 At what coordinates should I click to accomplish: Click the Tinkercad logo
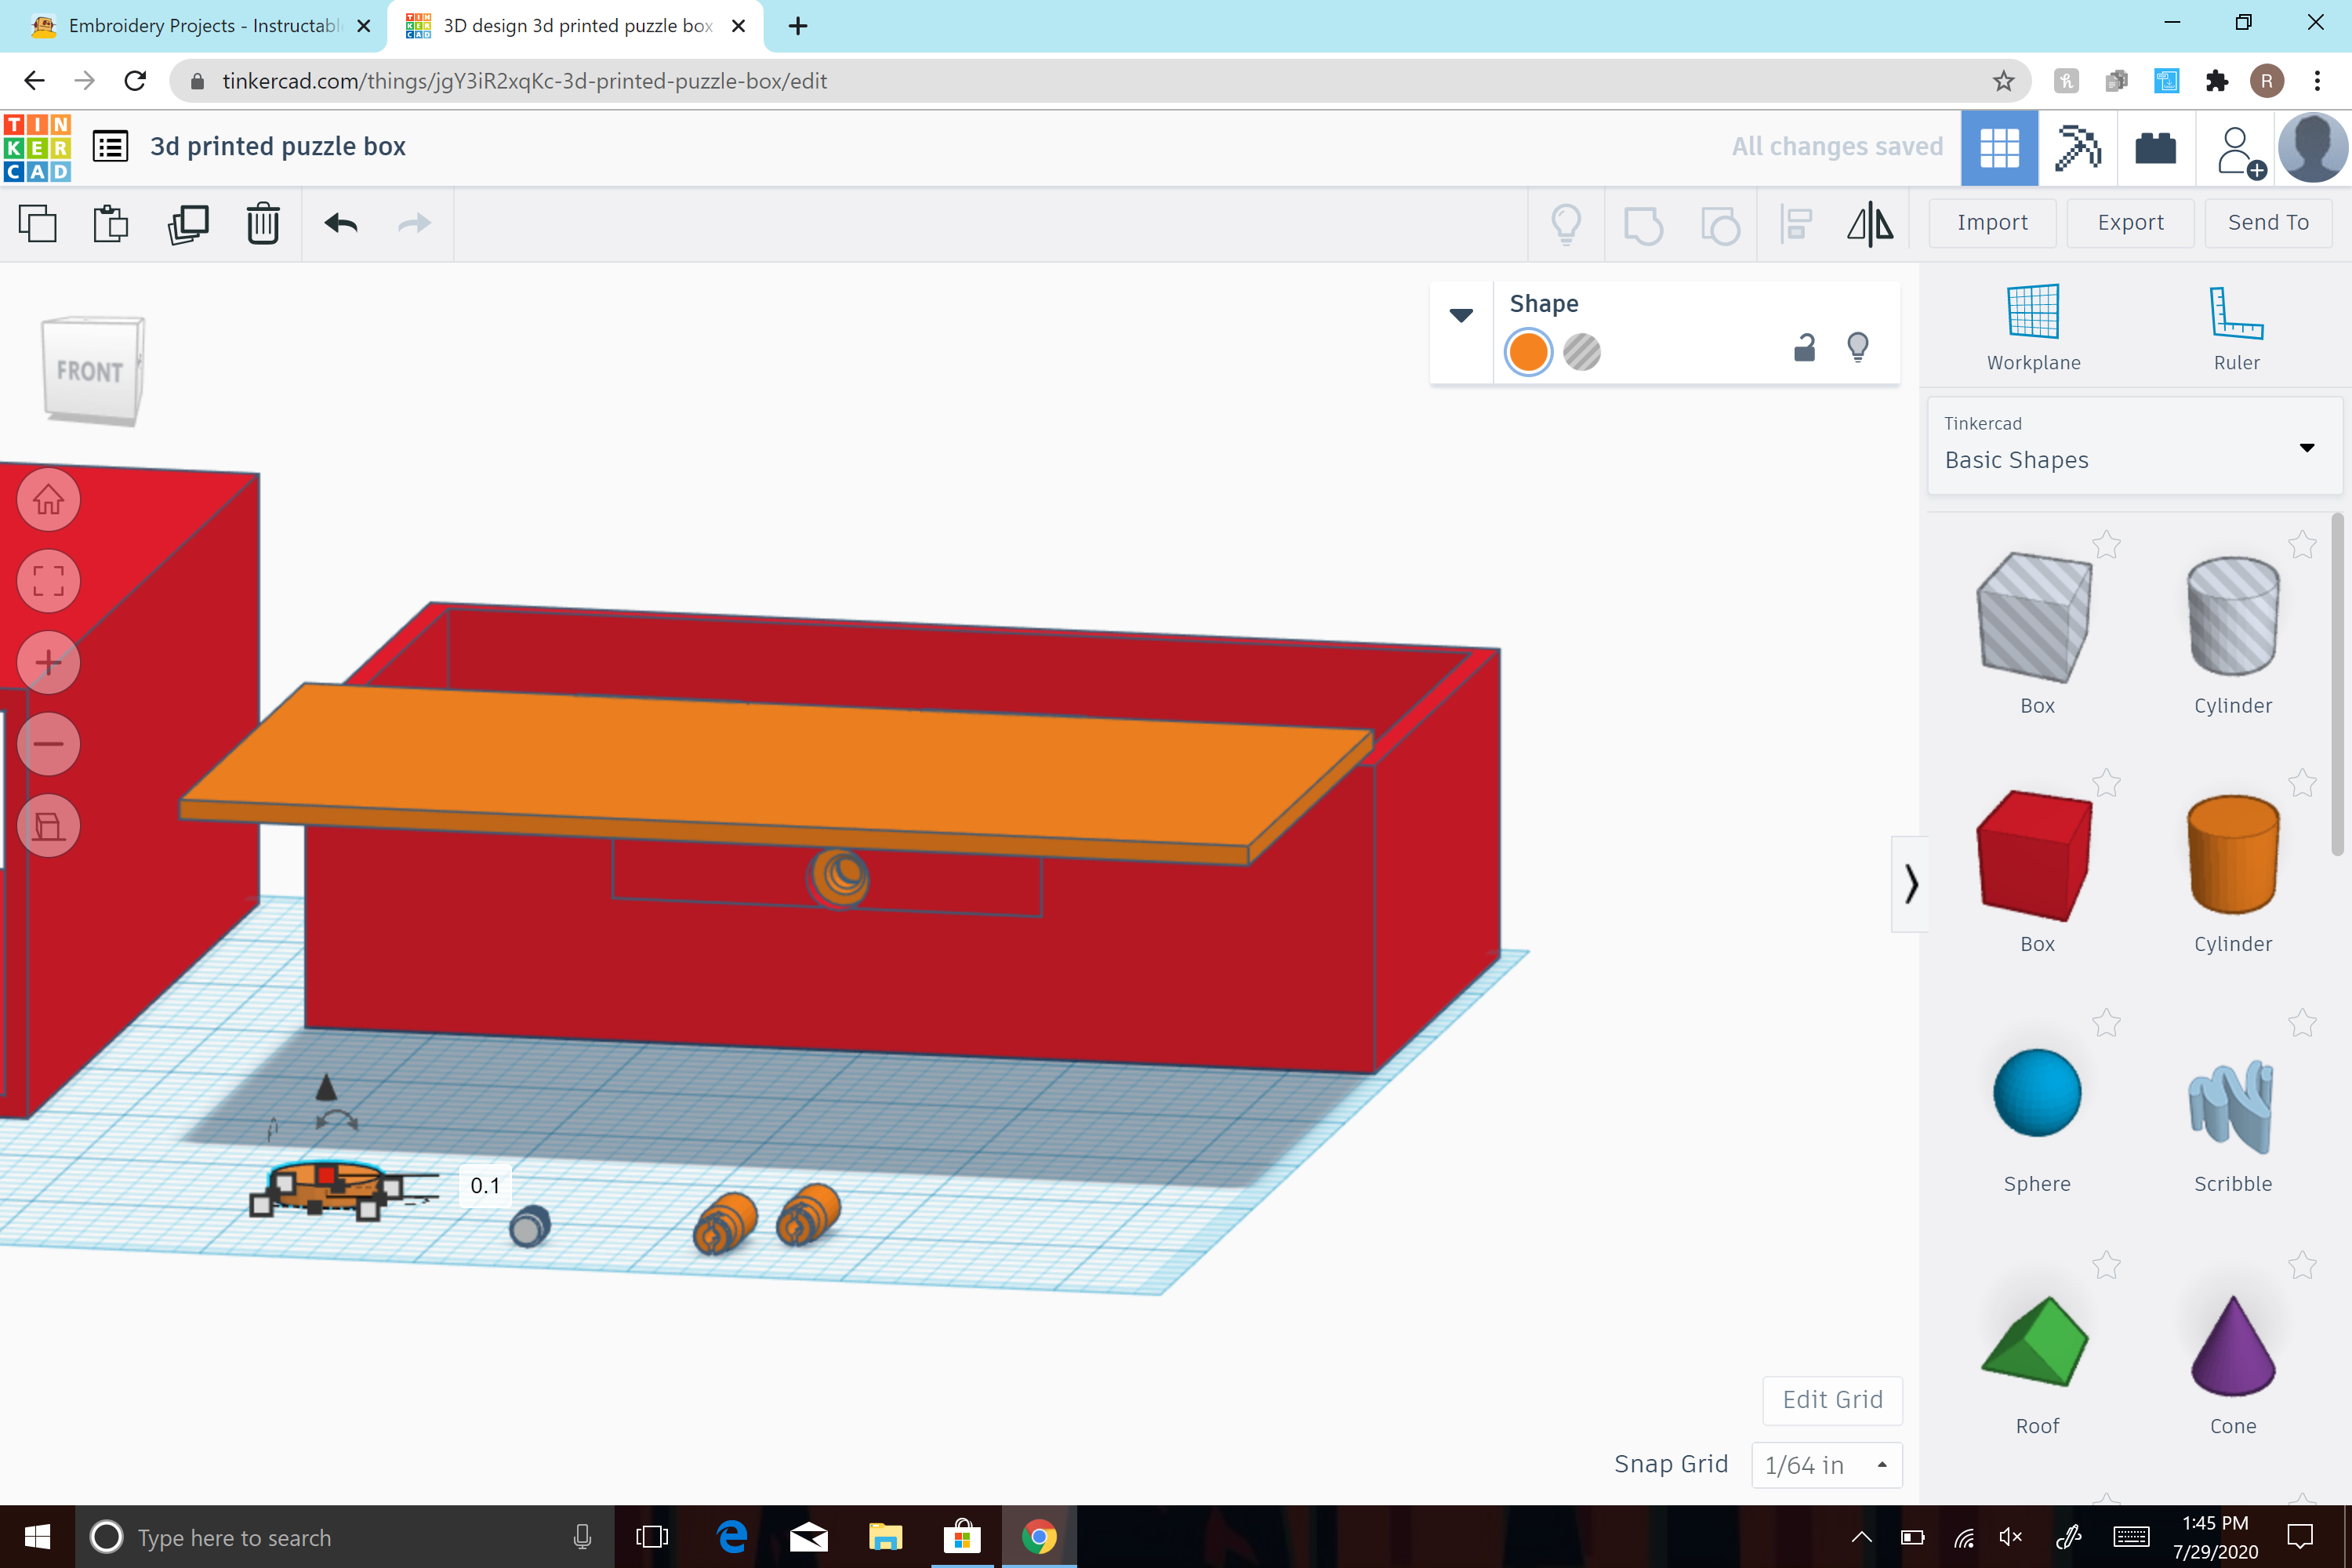(37, 147)
